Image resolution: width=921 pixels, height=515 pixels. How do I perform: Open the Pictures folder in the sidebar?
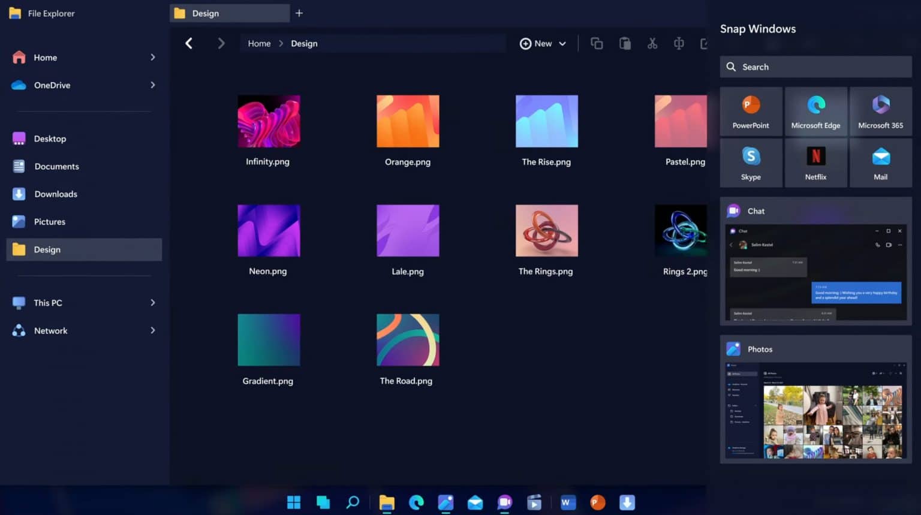click(x=49, y=221)
